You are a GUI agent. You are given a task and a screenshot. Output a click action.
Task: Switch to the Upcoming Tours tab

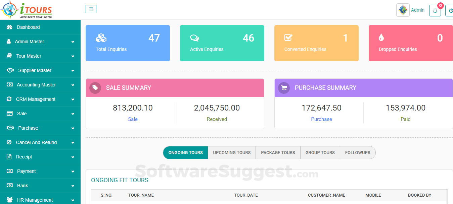pos(231,152)
